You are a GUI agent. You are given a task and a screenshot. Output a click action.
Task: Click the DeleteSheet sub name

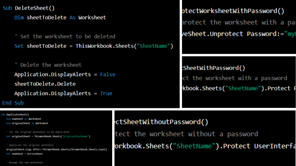(35, 8)
